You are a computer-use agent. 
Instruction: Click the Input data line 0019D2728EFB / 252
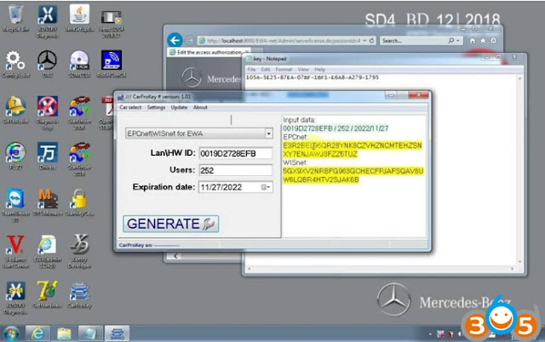pyautogui.click(x=336, y=128)
